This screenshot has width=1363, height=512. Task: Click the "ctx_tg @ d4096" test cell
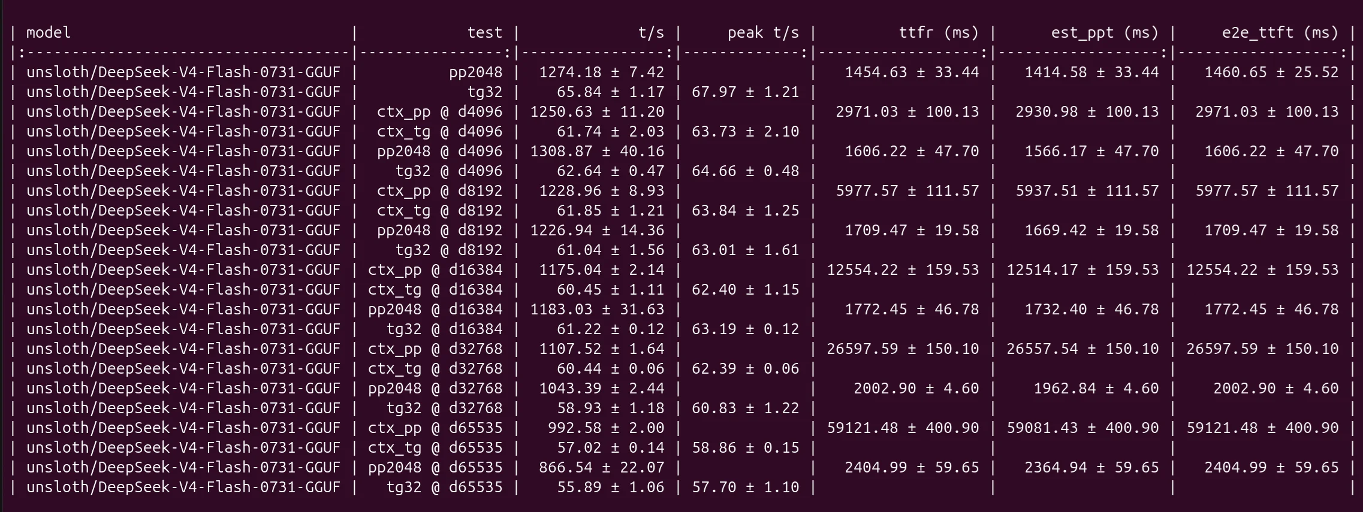(440, 131)
